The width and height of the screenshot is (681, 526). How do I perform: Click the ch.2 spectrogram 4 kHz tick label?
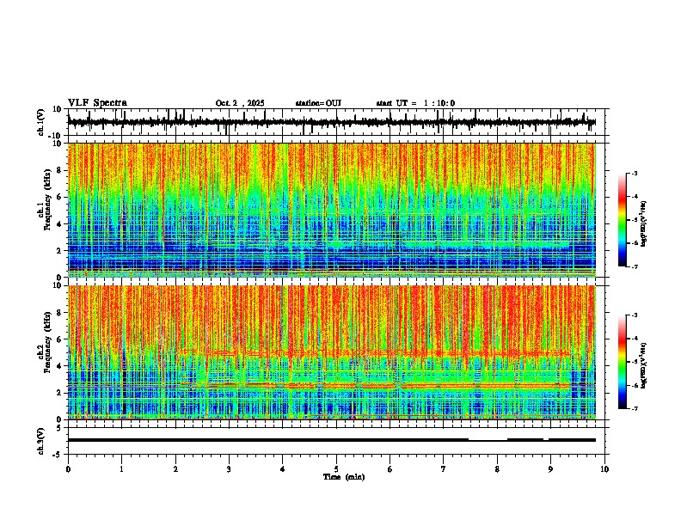[x=58, y=366]
